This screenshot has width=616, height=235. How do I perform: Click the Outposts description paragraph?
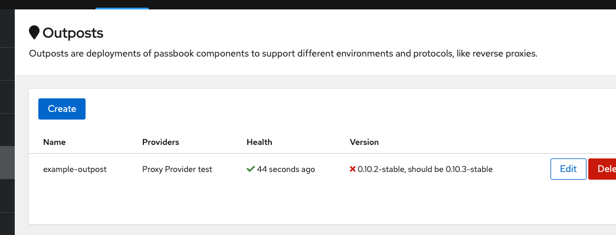(x=283, y=54)
